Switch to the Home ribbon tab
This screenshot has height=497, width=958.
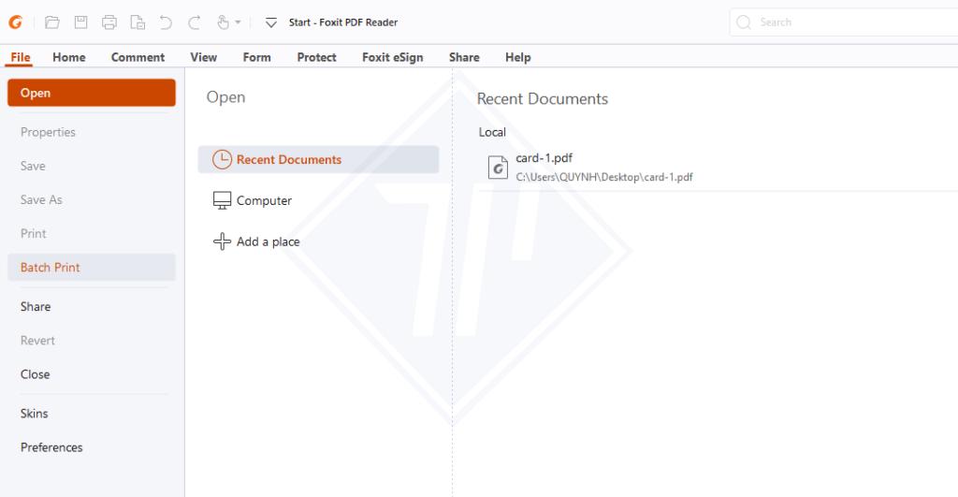pos(69,57)
